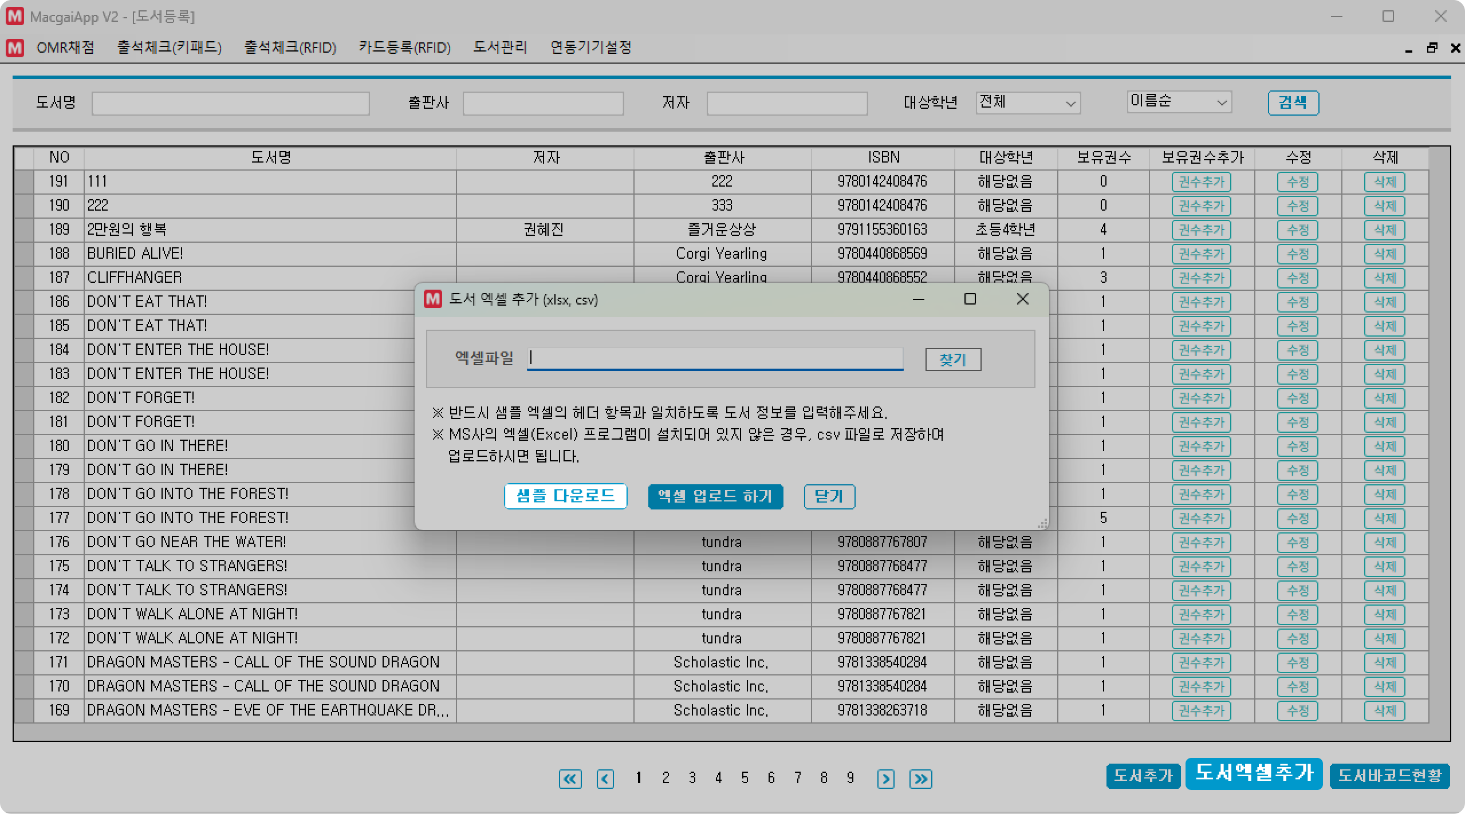Screen dimensions: 1465x814
Task: Click ISBN 9781338263718 cell
Action: point(883,710)
